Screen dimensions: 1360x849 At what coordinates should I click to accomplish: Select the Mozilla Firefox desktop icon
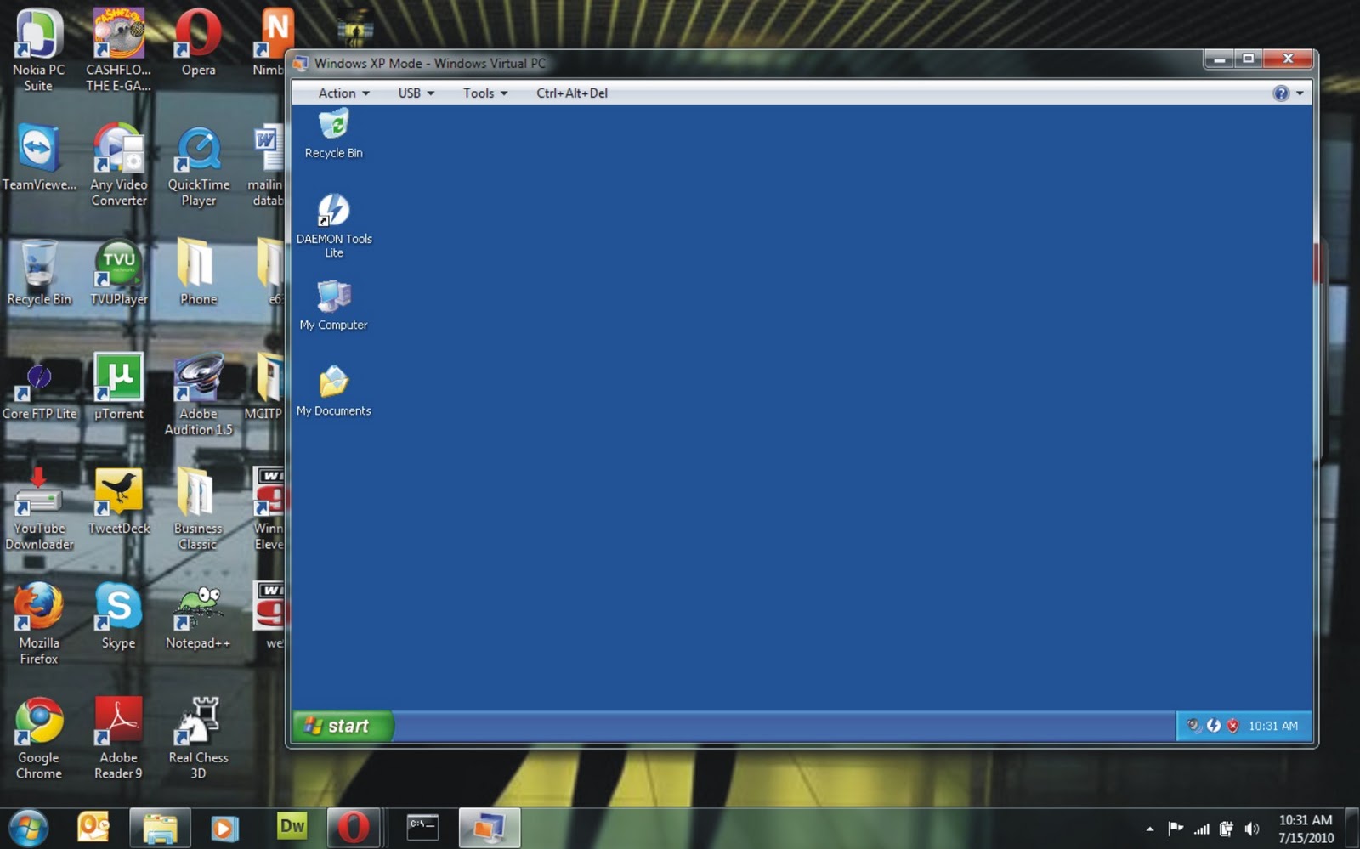[x=39, y=624]
